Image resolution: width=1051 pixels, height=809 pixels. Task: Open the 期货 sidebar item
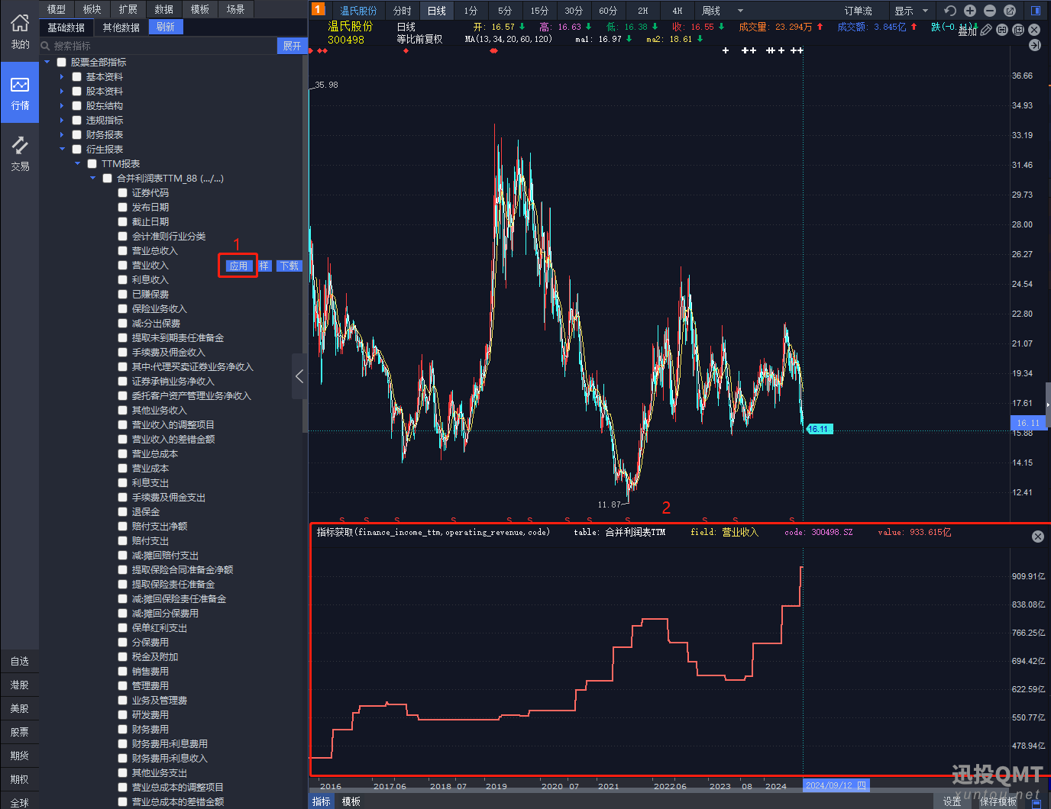coord(20,756)
